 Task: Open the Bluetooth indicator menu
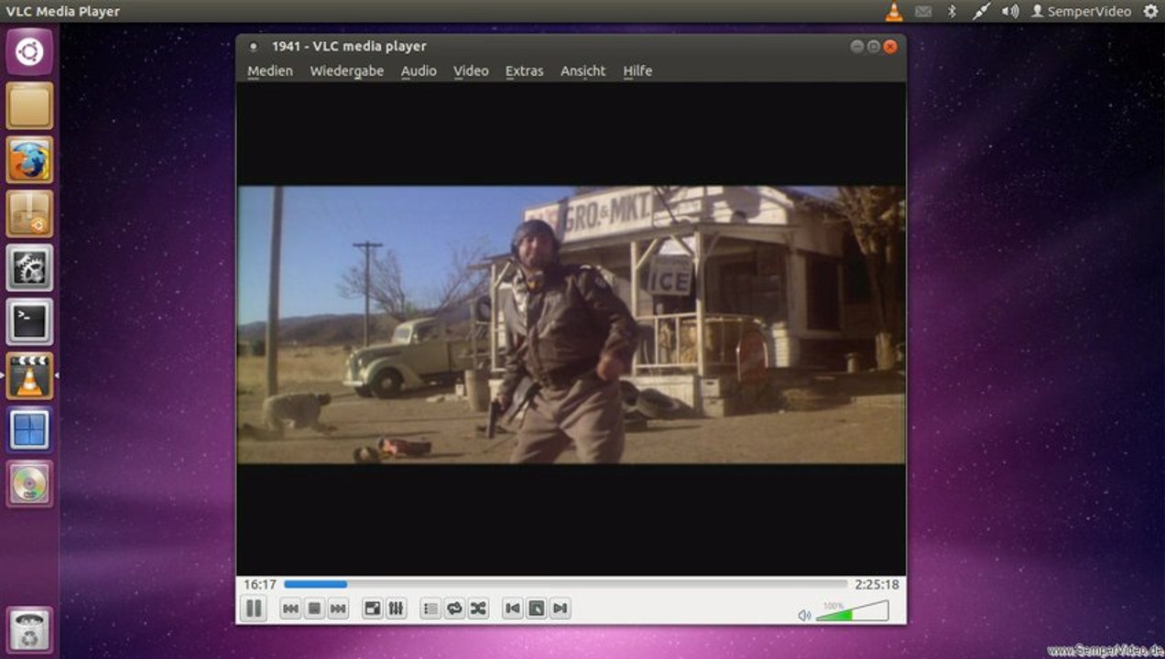coord(952,12)
